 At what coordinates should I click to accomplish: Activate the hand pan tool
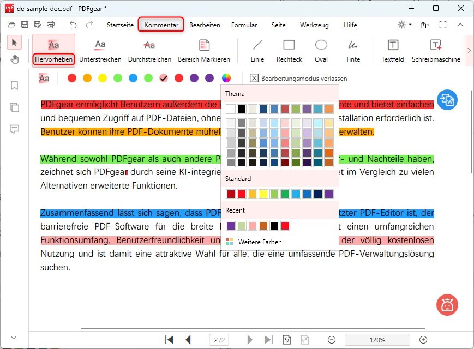pos(14,59)
